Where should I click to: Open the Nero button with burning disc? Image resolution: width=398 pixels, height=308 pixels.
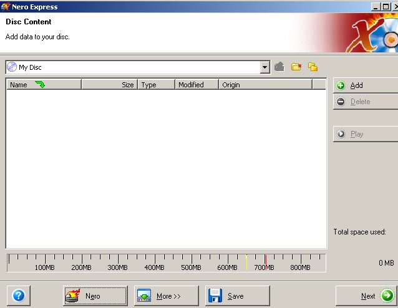[95, 296]
